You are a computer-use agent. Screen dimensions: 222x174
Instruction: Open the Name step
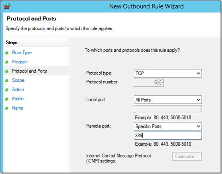click(x=17, y=108)
